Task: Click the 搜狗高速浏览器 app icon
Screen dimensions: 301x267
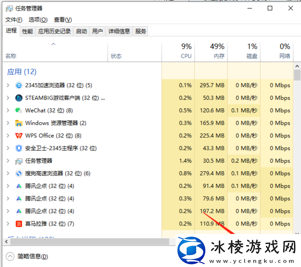Action: click(x=19, y=173)
